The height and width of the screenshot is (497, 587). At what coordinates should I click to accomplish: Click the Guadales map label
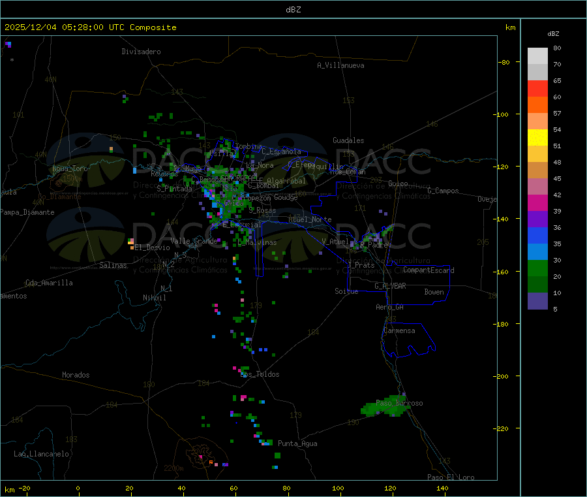coord(348,140)
